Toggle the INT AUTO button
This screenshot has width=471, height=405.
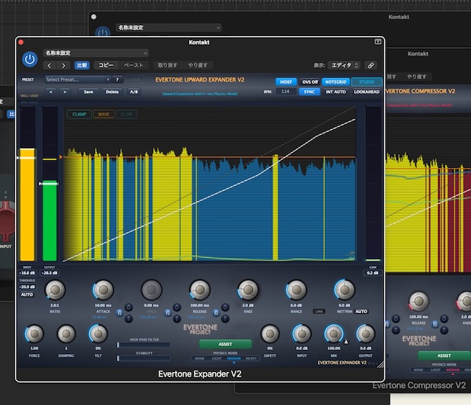[x=335, y=92]
